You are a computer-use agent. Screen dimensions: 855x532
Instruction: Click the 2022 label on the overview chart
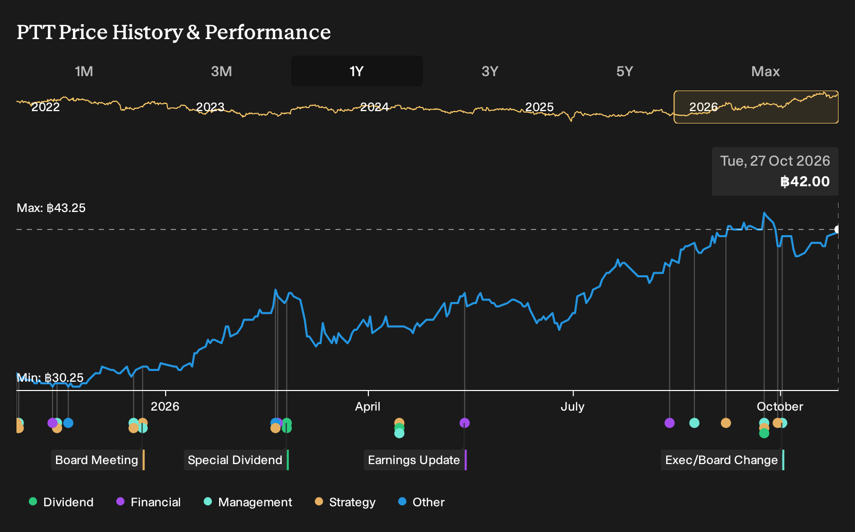46,107
